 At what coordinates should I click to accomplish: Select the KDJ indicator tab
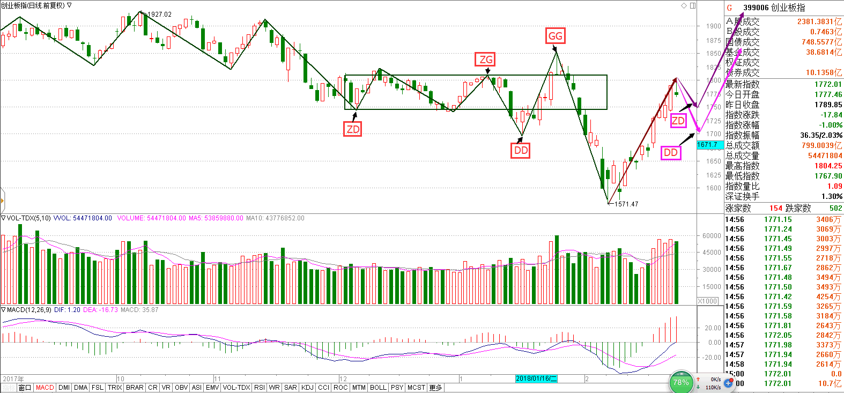point(307,388)
